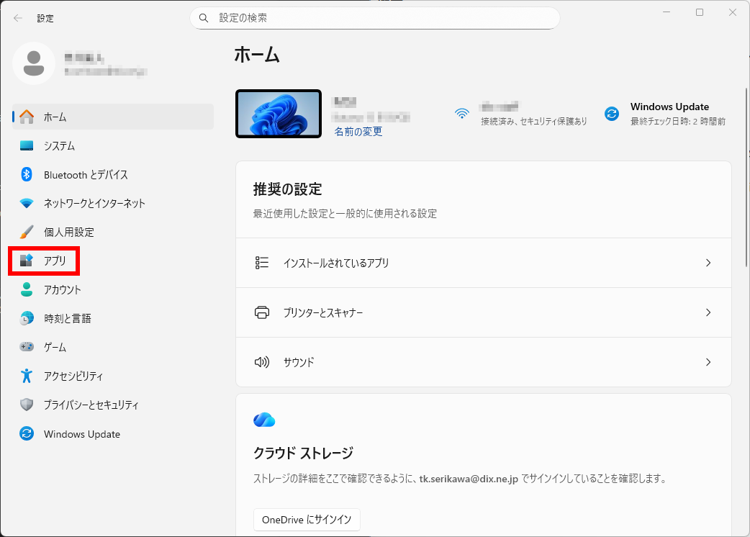Click the network Wi-Fi icon in sidebar
This screenshot has height=537, width=750.
[27, 204]
